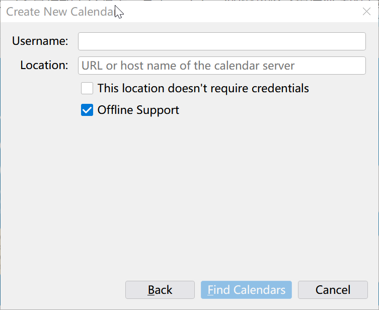The height and width of the screenshot is (310, 379).
Task: Click the right end of Location field
Action: coord(358,66)
